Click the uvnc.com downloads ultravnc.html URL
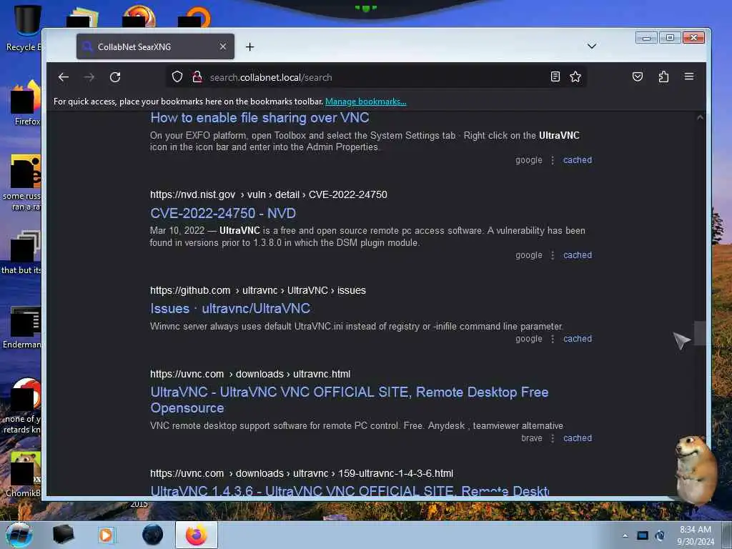The height and width of the screenshot is (549, 732). point(250,374)
